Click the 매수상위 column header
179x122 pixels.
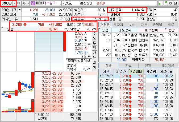click(x=151, y=30)
